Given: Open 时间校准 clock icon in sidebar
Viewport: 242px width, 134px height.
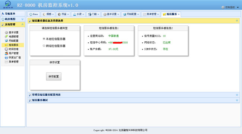Looking at the screenshot, I should (6, 49).
